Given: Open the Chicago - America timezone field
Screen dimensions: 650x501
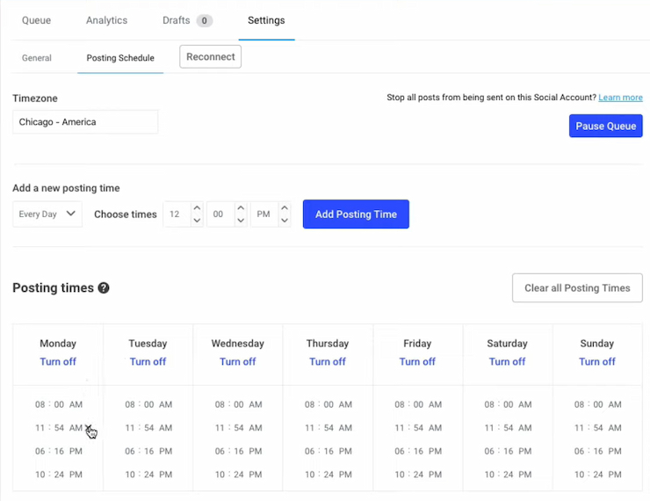Looking at the screenshot, I should (x=85, y=122).
